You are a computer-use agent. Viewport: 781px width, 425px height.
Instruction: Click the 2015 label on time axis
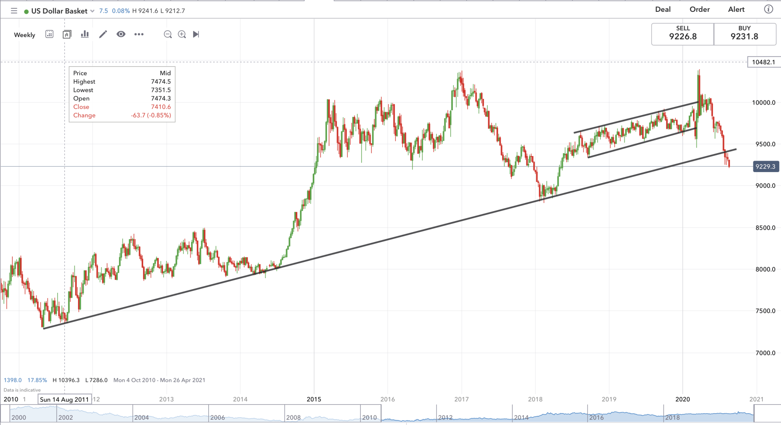pos(314,399)
